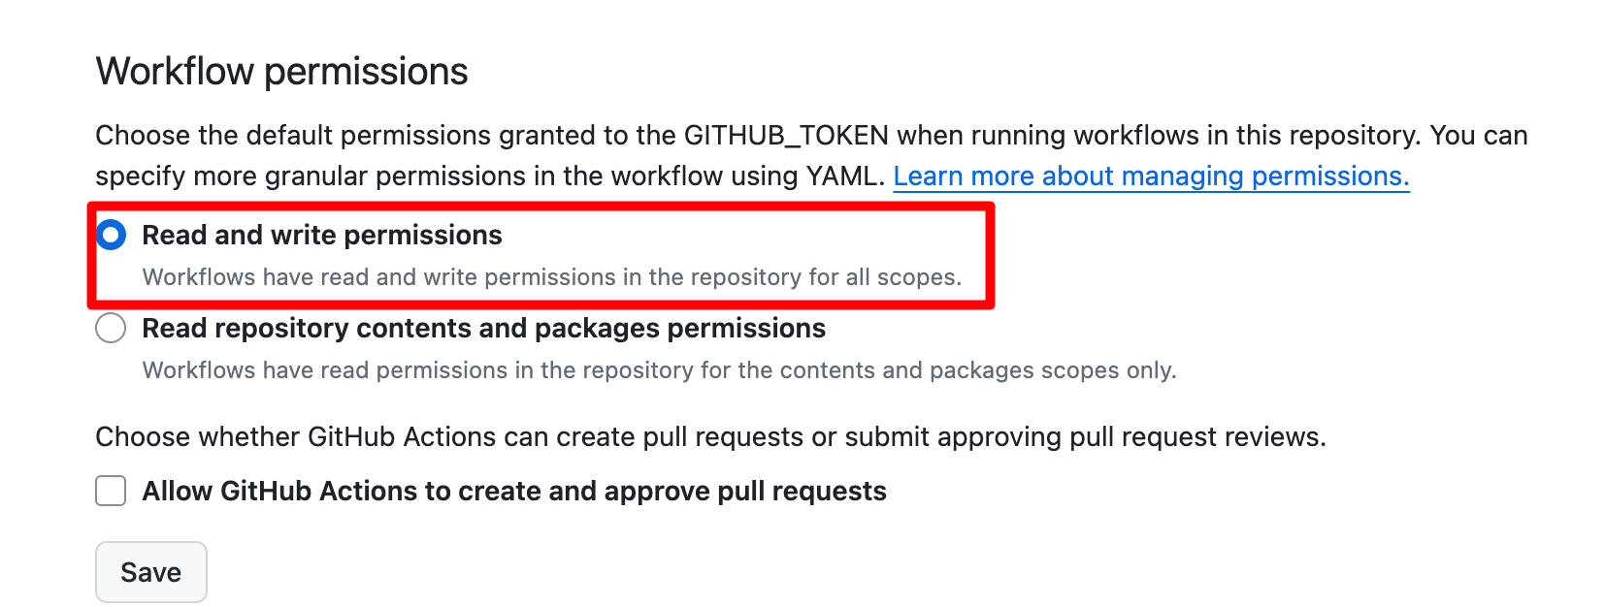Save the workflow permission settings
Image resolution: width=1605 pixels, height=607 pixels.
[151, 572]
